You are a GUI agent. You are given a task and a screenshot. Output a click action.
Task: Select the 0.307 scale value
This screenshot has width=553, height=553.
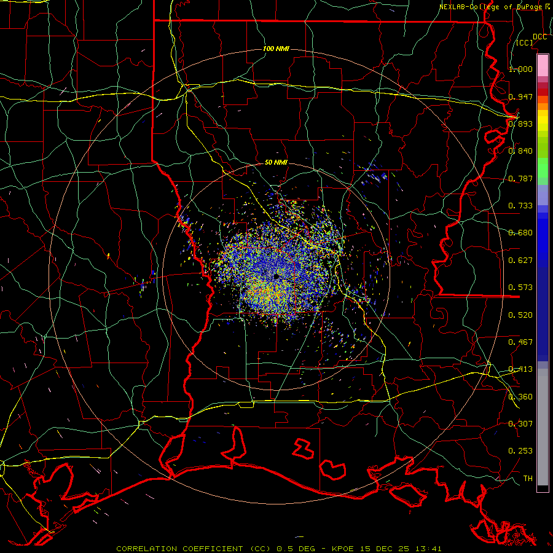pyautogui.click(x=520, y=423)
